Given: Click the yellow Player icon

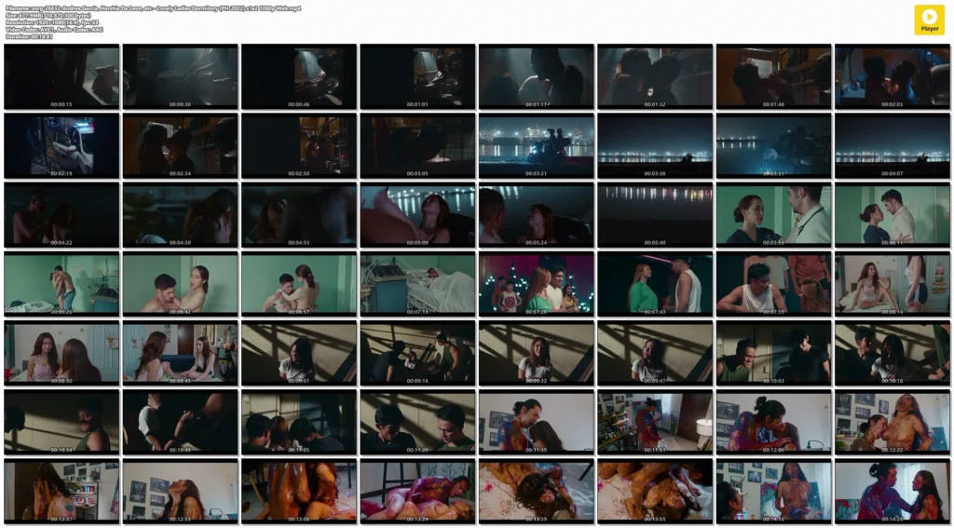Looking at the screenshot, I should (x=928, y=20).
